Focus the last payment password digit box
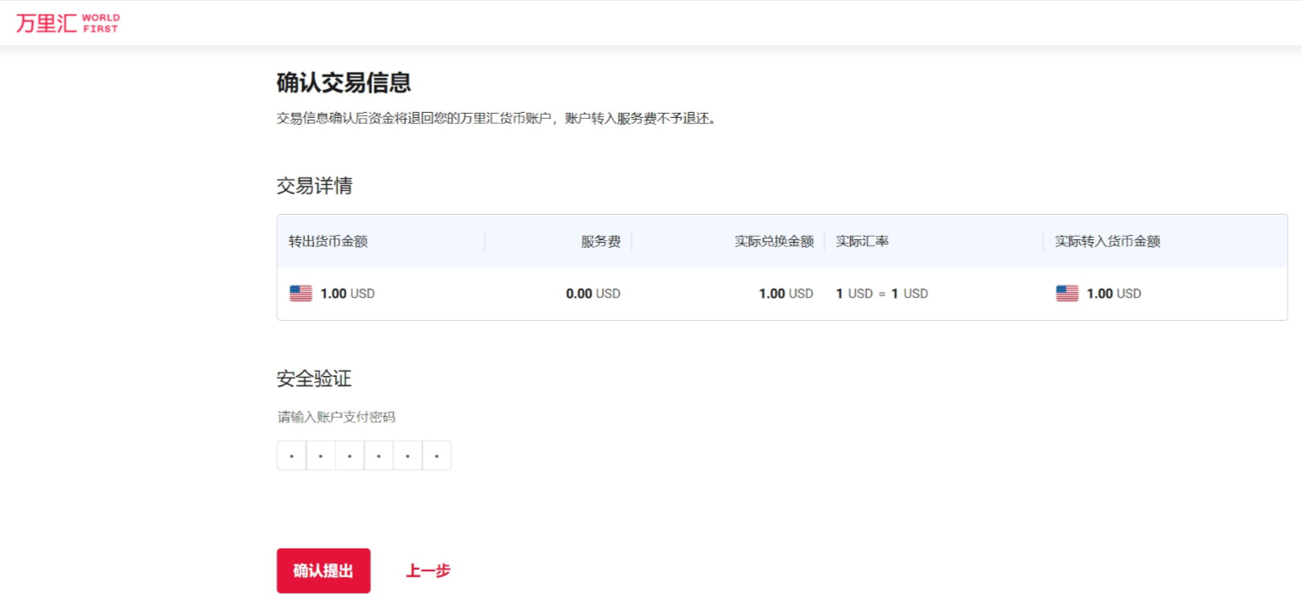The width and height of the screenshot is (1302, 613). pos(437,456)
